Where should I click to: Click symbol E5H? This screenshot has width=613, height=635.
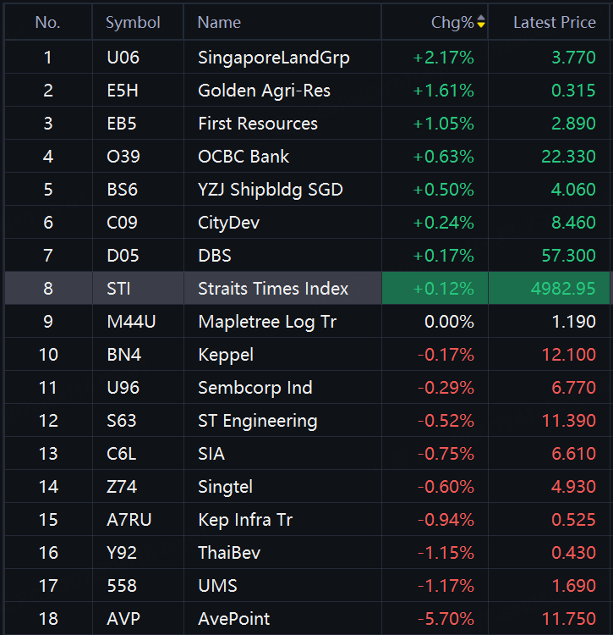tap(123, 91)
